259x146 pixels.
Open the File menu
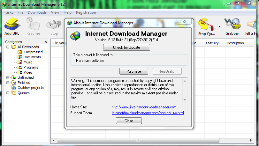pyautogui.click(x=20, y=12)
